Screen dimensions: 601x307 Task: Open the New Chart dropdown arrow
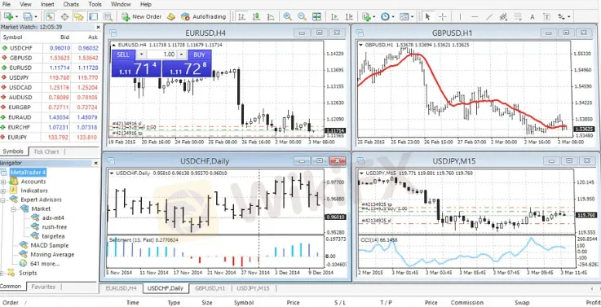(x=16, y=17)
